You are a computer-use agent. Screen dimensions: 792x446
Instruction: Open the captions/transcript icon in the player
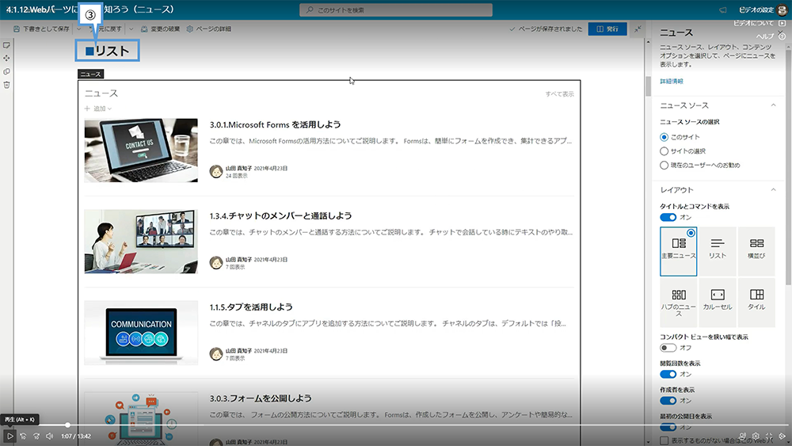(742, 436)
